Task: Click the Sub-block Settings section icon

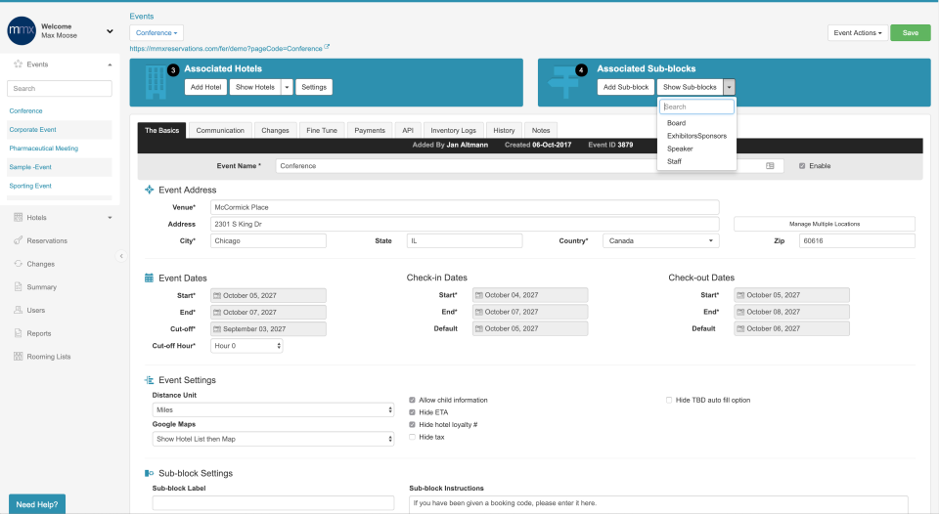Action: 149,473
